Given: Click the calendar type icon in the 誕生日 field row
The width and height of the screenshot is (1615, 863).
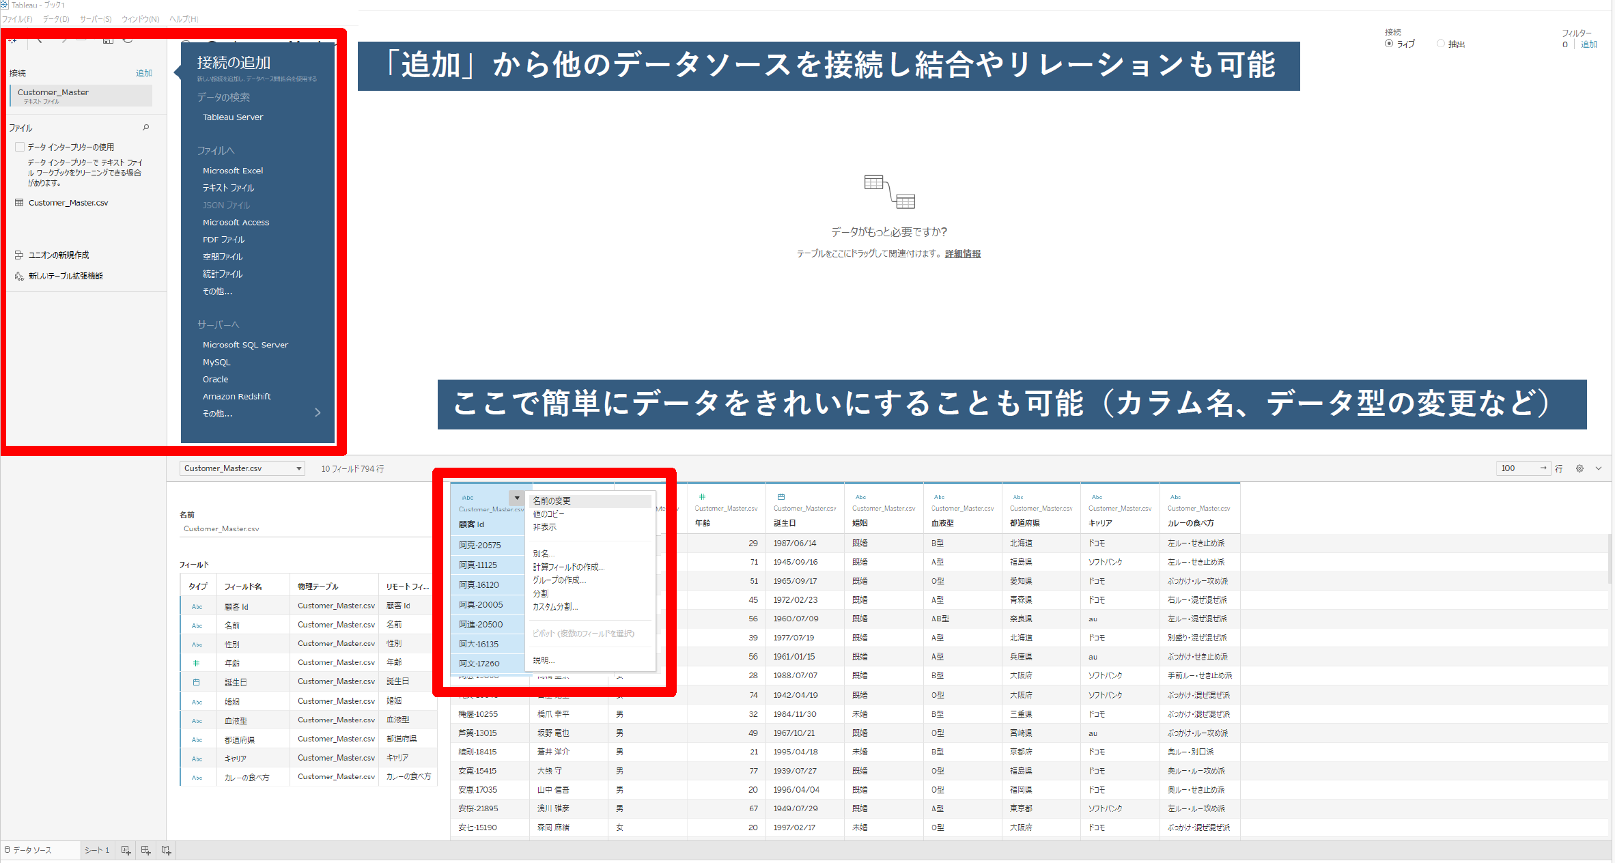Looking at the screenshot, I should [x=197, y=682].
